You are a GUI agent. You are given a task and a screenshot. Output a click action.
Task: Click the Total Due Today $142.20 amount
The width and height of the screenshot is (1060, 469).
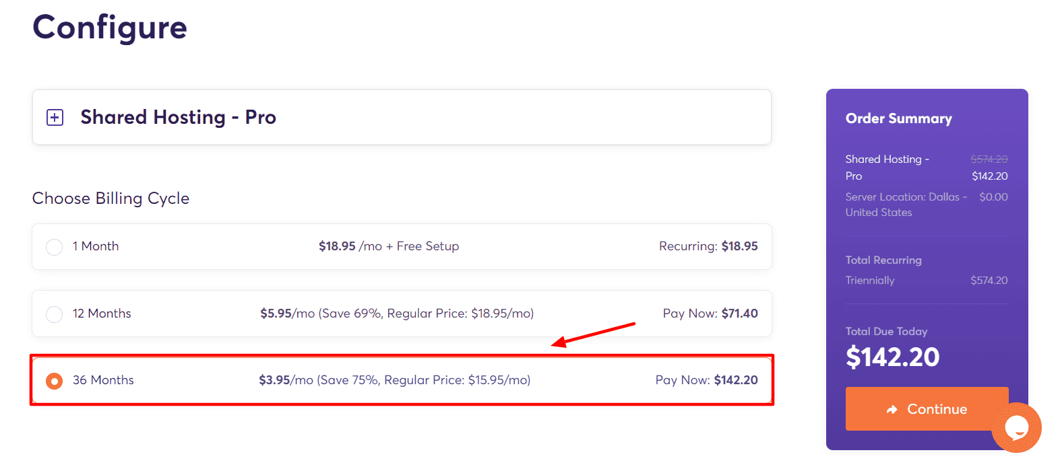click(x=892, y=357)
